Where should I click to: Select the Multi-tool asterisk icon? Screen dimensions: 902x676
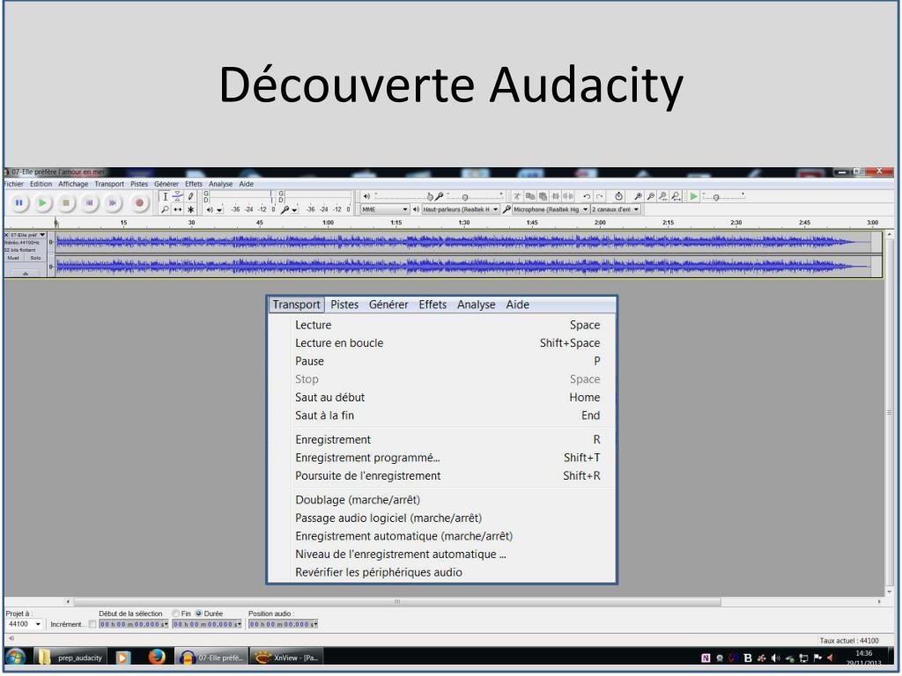[190, 209]
